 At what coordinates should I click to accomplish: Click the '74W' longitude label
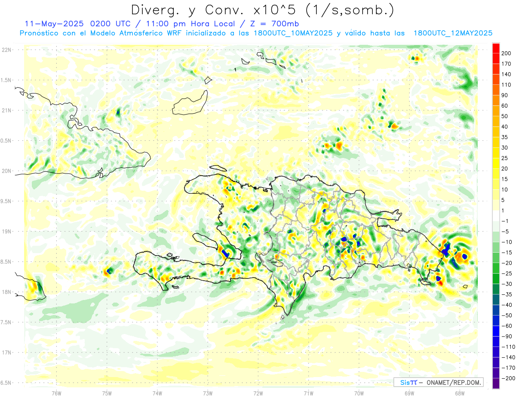[157, 393]
